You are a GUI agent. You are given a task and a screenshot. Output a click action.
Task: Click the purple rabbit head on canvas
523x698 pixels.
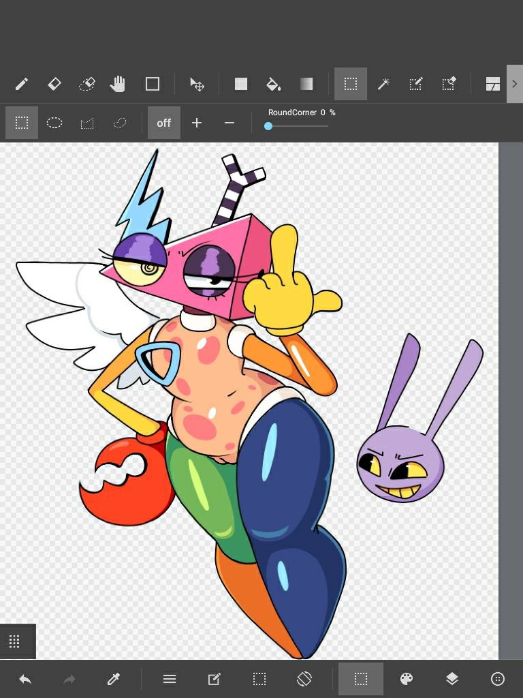pos(400,463)
